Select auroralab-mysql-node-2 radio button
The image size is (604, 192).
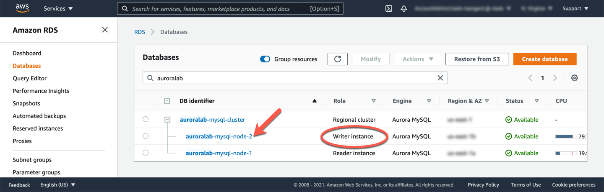(x=146, y=136)
